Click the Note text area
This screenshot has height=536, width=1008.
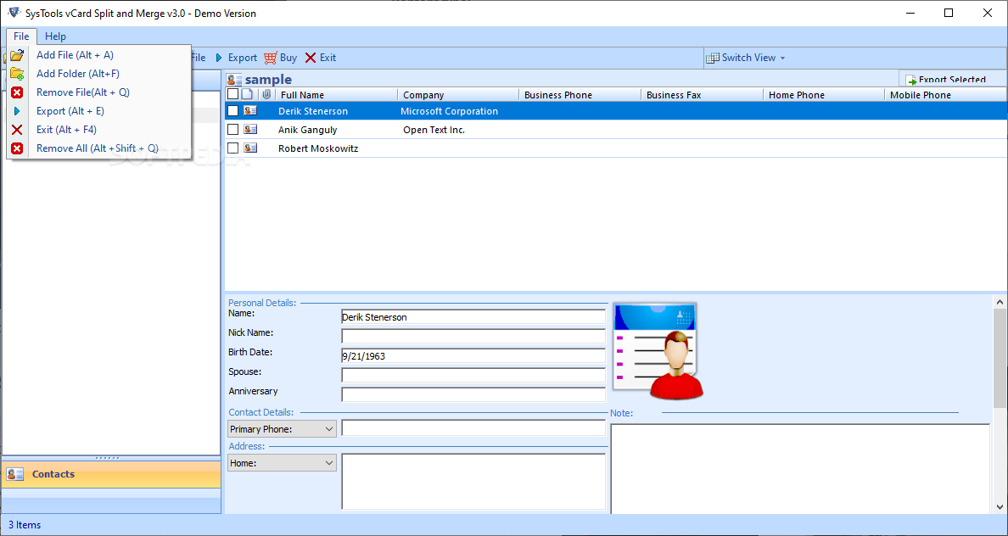(800, 468)
